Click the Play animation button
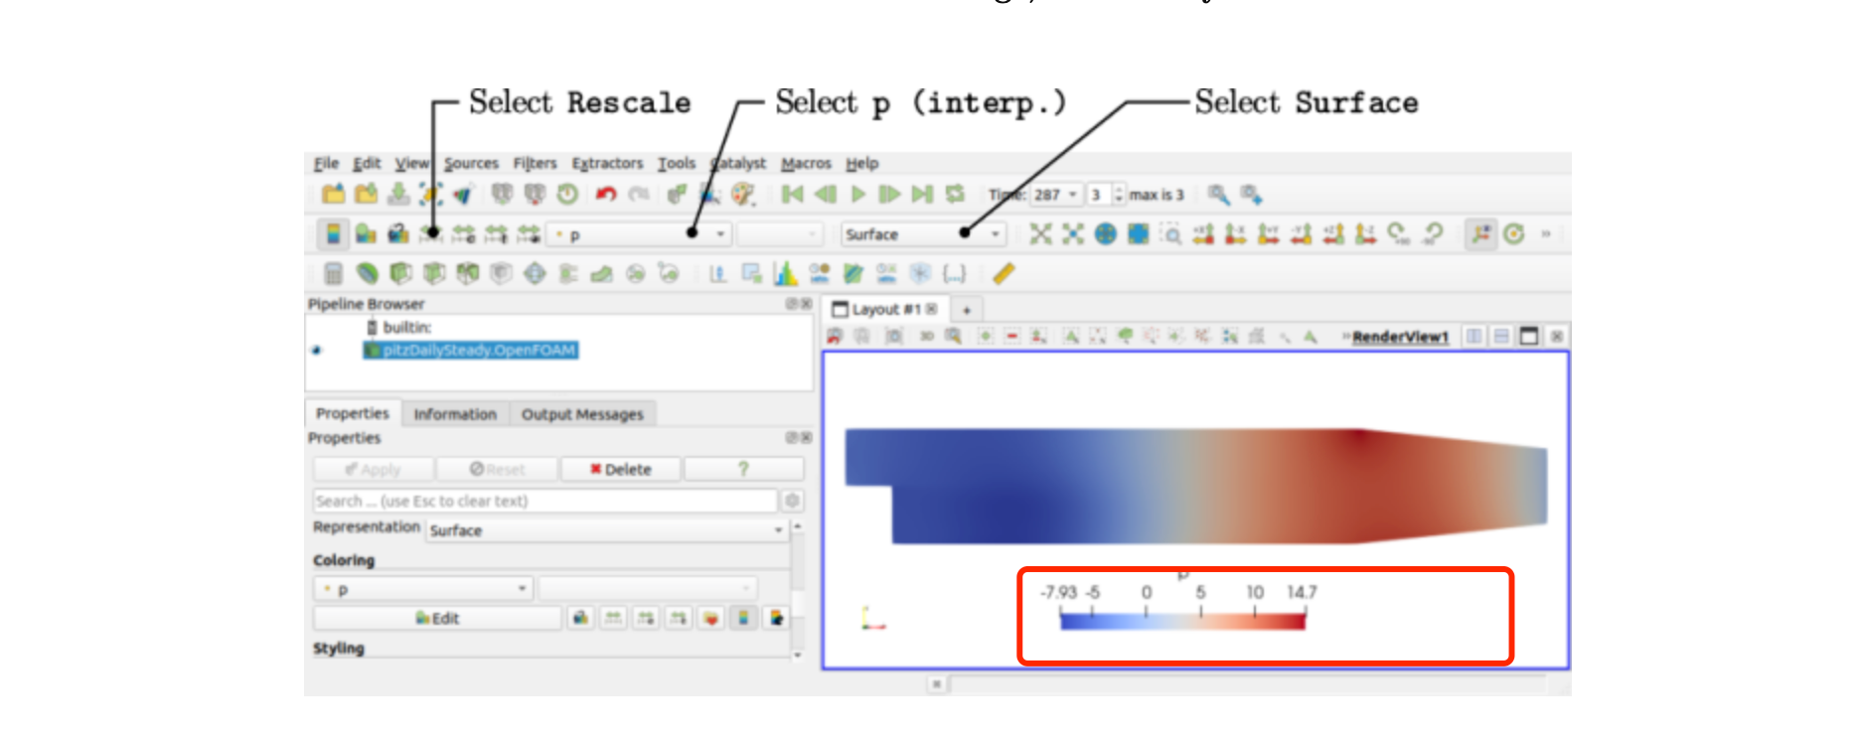The width and height of the screenshot is (1860, 741). click(858, 195)
